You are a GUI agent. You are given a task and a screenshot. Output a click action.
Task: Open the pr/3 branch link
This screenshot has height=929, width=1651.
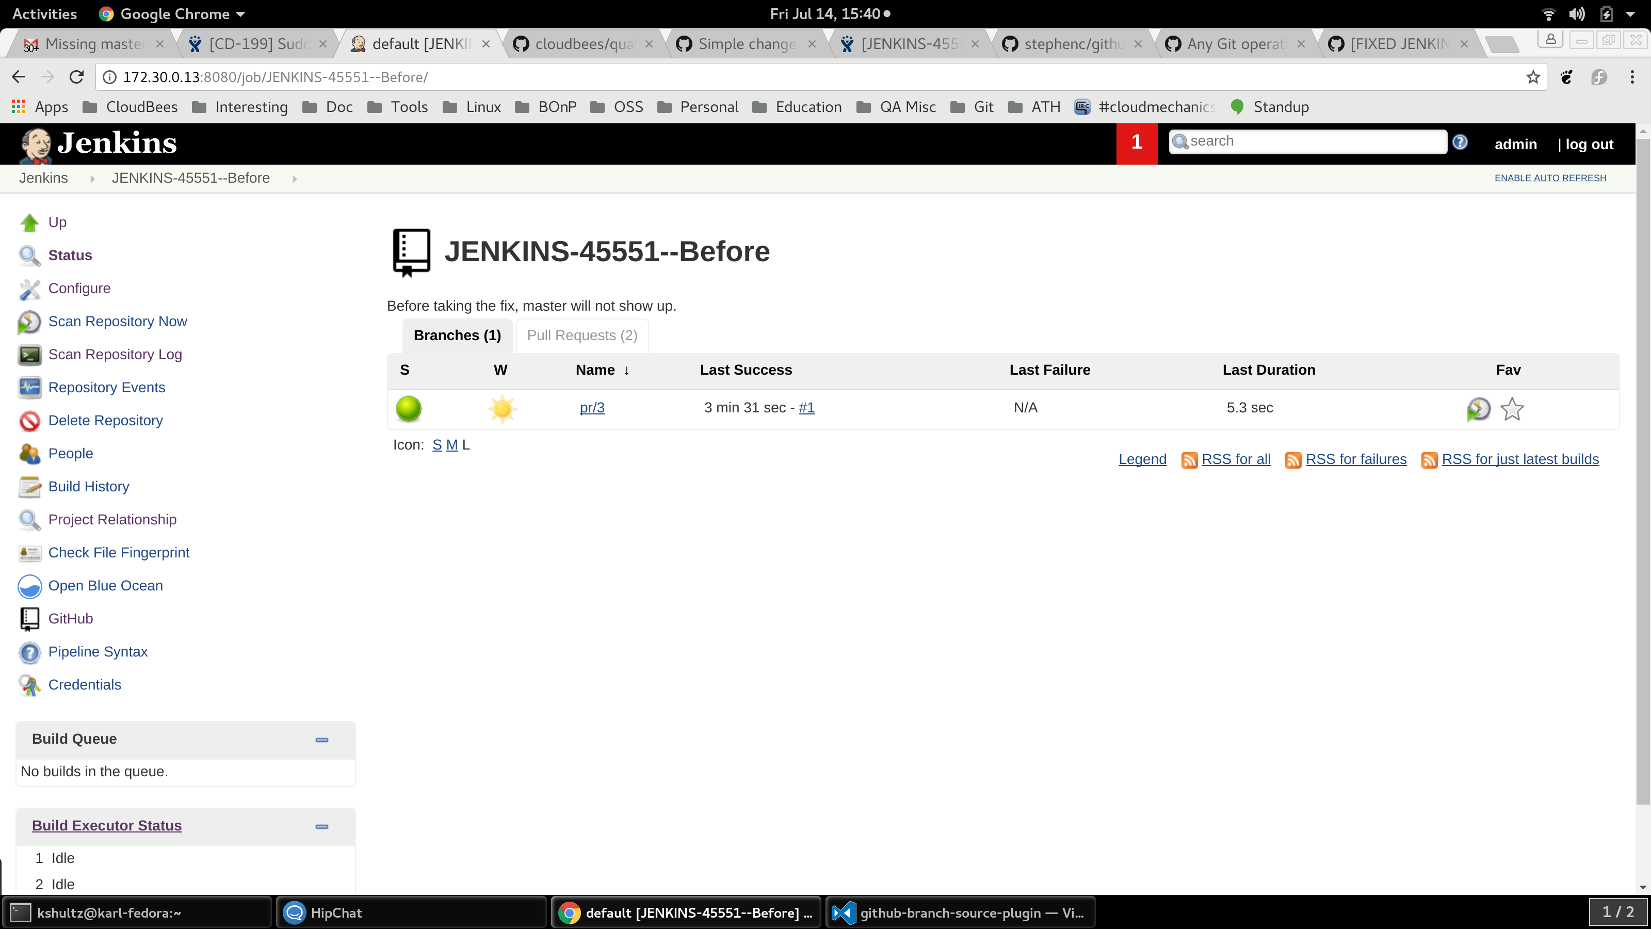[x=592, y=408]
